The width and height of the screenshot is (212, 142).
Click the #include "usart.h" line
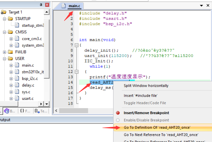point(103,19)
